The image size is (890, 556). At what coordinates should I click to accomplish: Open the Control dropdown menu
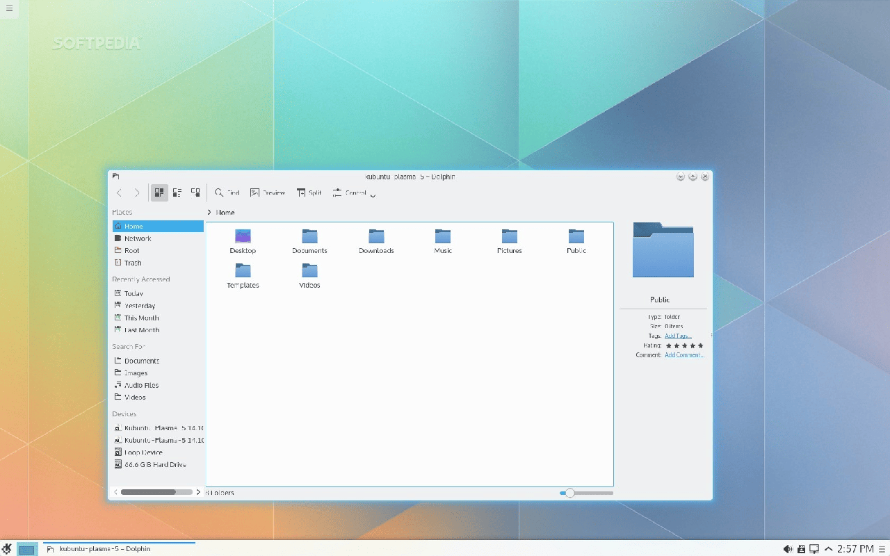(x=354, y=193)
